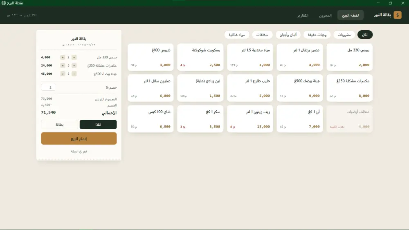Click the date and time in the header
Screen dimensions: 409x230
22,16
